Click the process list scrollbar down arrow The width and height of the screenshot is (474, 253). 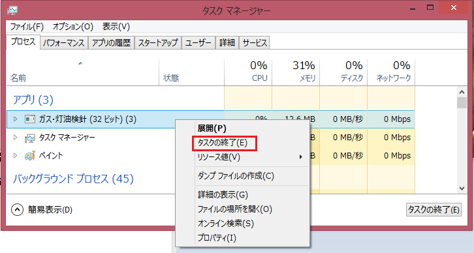tap(462, 188)
